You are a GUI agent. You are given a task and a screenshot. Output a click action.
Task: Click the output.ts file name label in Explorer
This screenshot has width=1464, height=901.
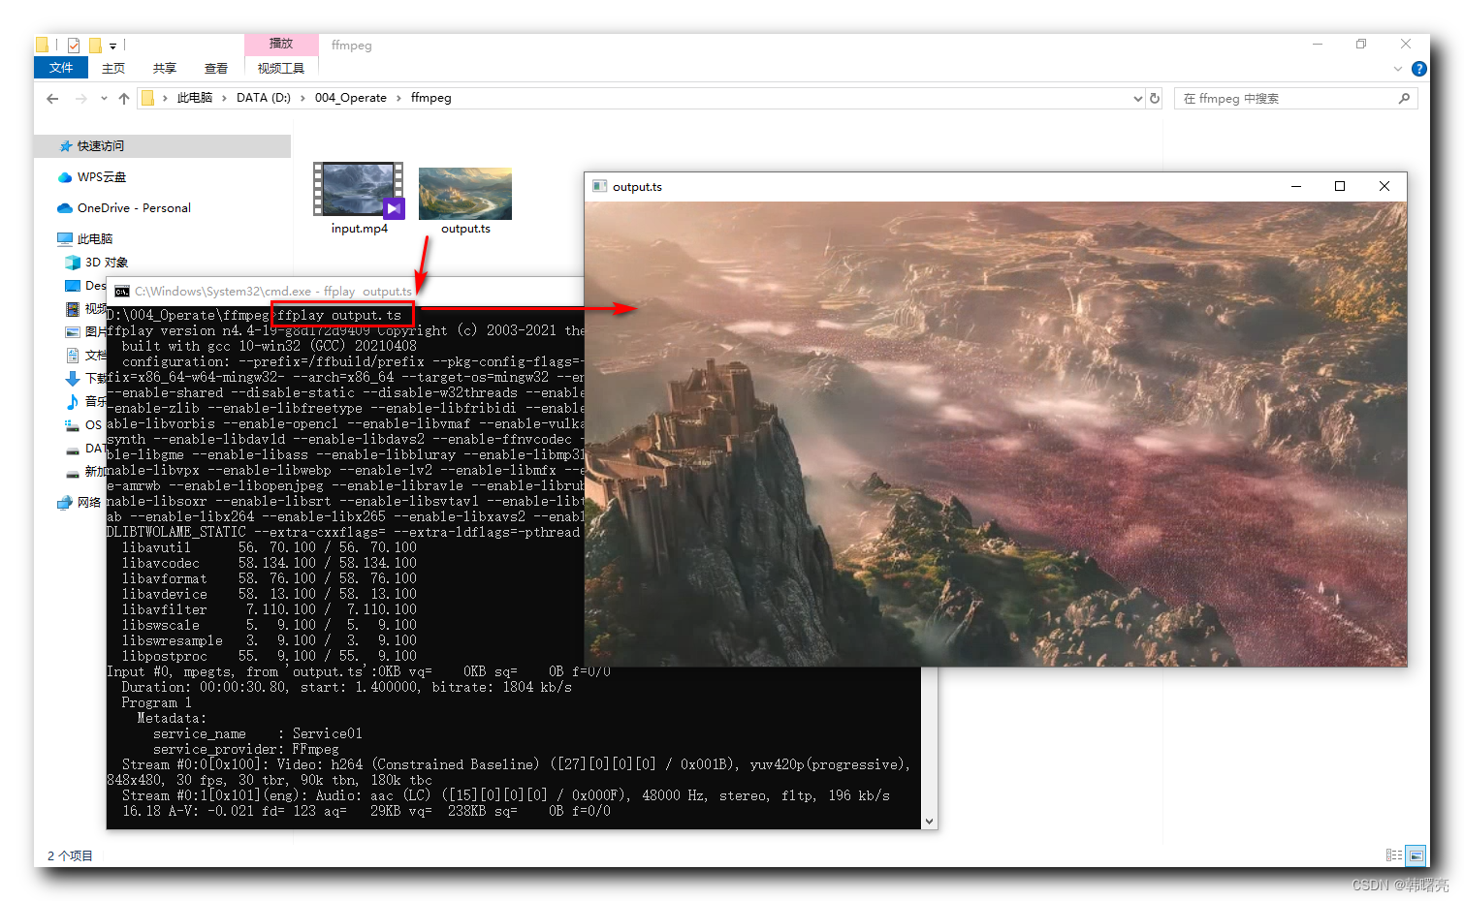pos(465,229)
